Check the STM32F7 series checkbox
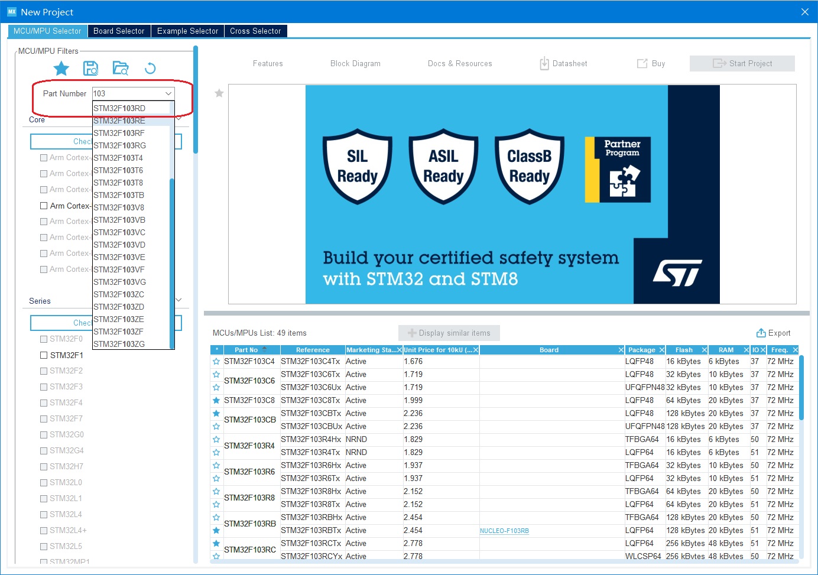This screenshot has height=575, width=818. (44, 419)
